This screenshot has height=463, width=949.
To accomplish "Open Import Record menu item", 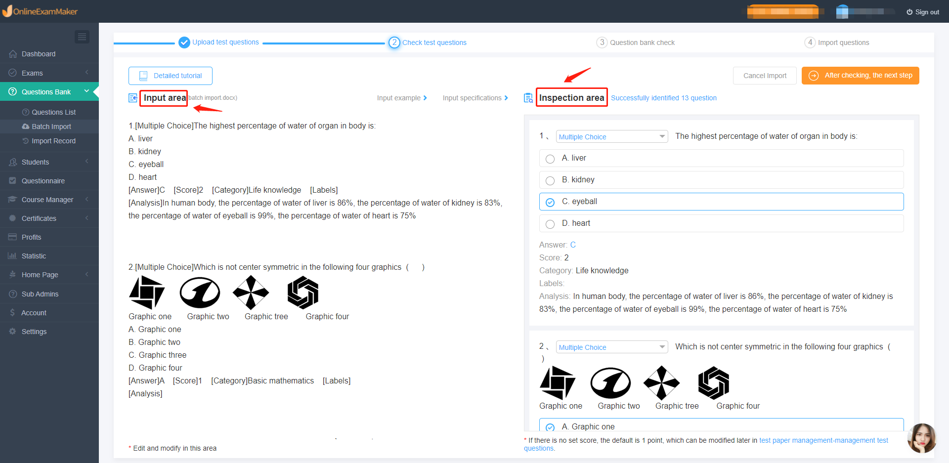I will [x=49, y=141].
